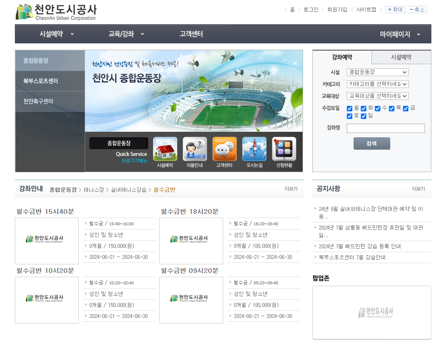Open the 카테고리 selection dropdown
Screen dimensions: 442x346
tap(378, 84)
